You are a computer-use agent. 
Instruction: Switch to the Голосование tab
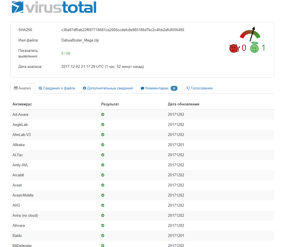199,88
